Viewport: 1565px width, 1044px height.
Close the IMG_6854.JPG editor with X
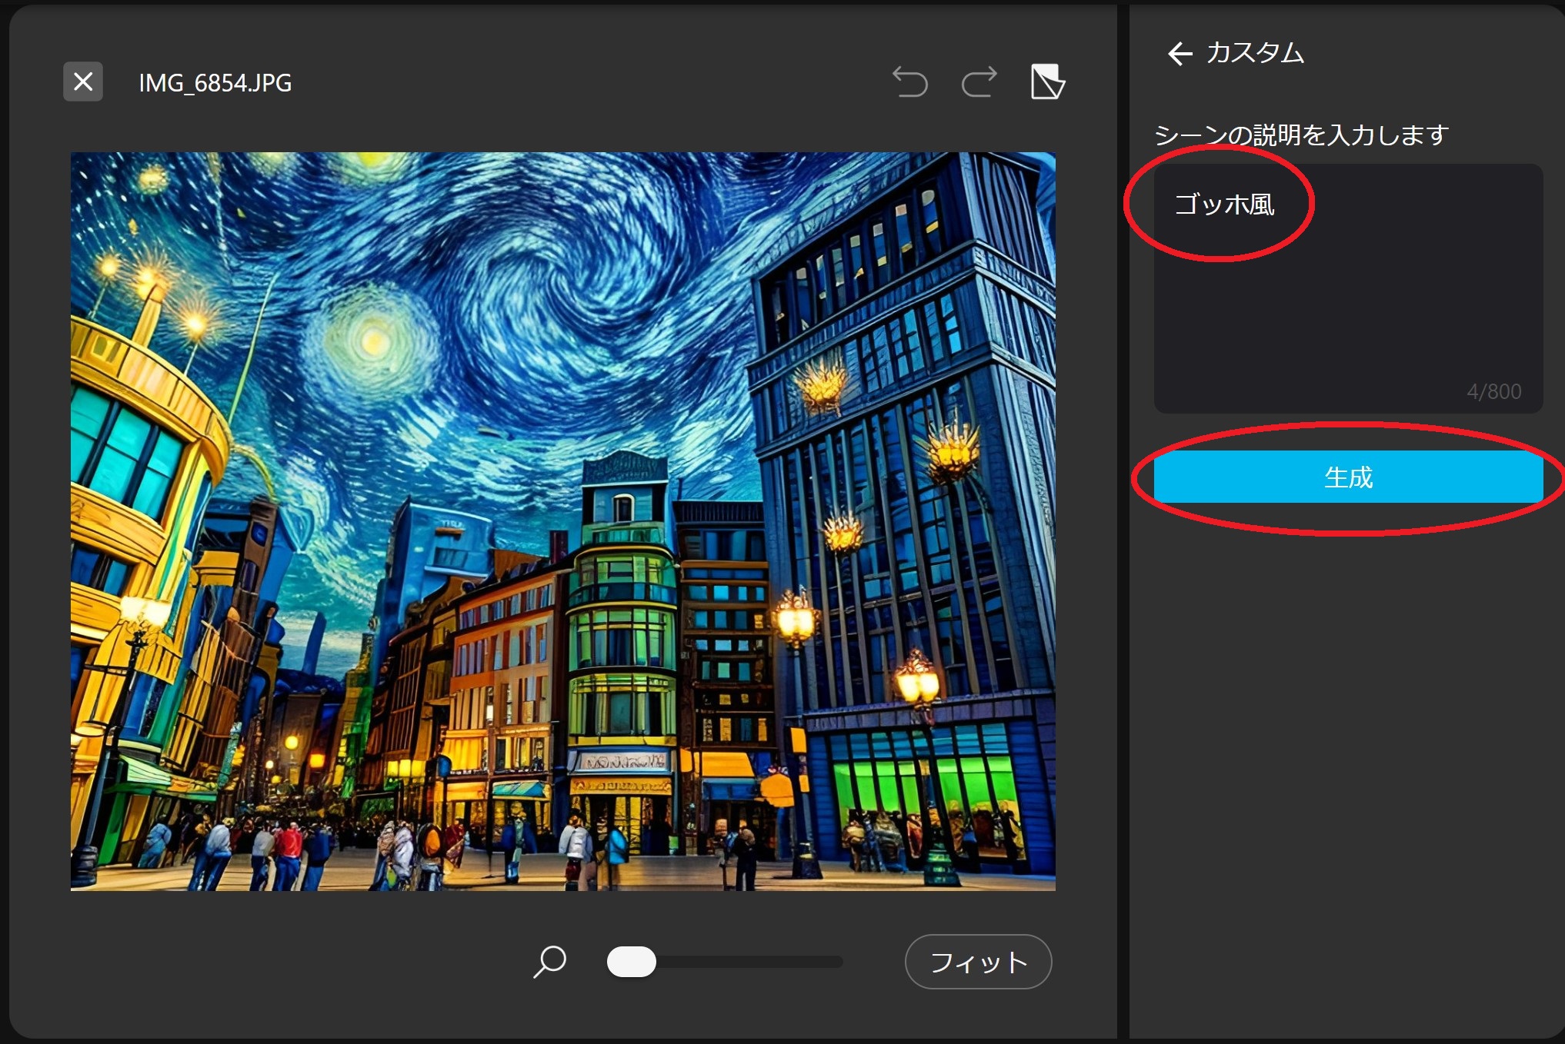(x=83, y=81)
